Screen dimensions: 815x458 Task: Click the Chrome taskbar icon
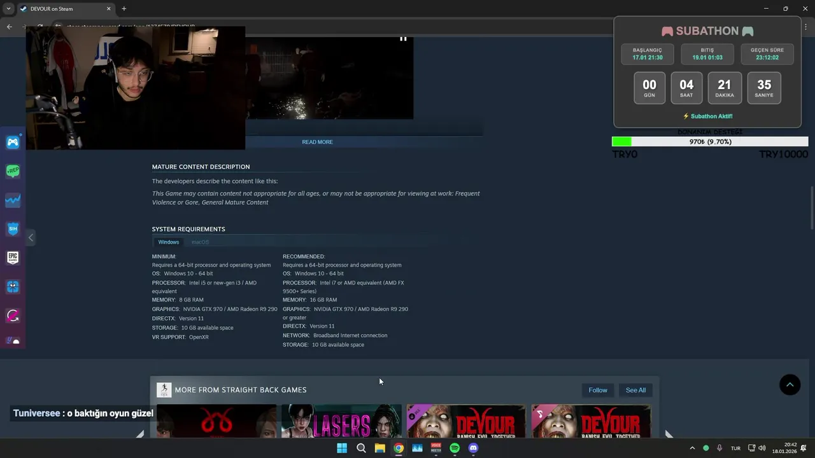(x=399, y=448)
